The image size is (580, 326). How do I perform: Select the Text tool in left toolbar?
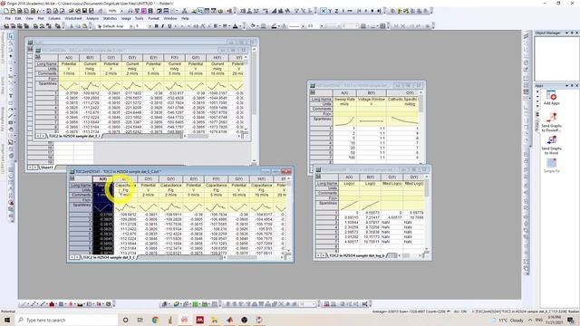tap(11, 96)
